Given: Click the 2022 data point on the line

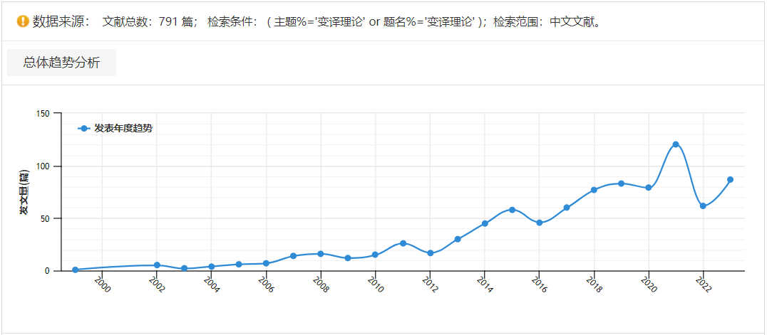Looking at the screenshot, I should [x=703, y=206].
